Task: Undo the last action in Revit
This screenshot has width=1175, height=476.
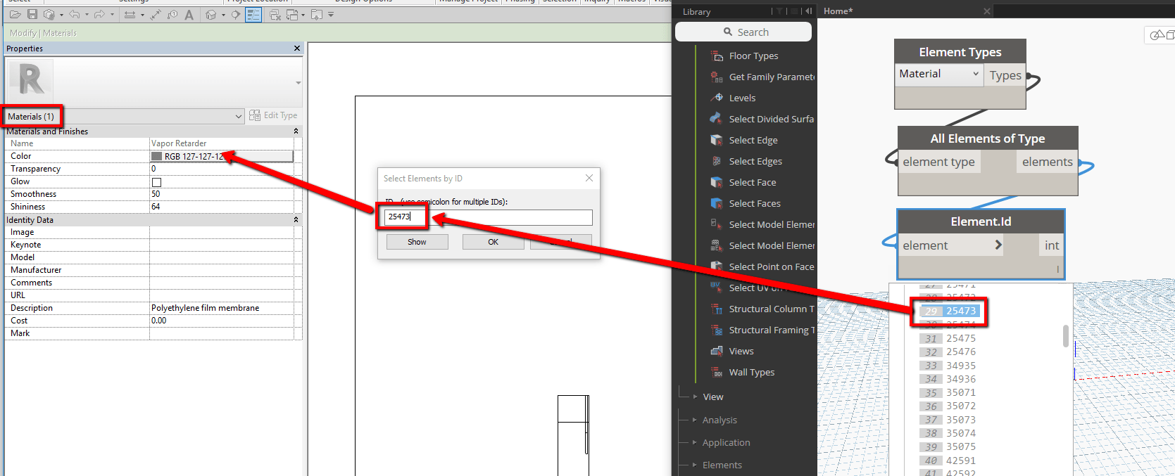Action: coord(75,14)
